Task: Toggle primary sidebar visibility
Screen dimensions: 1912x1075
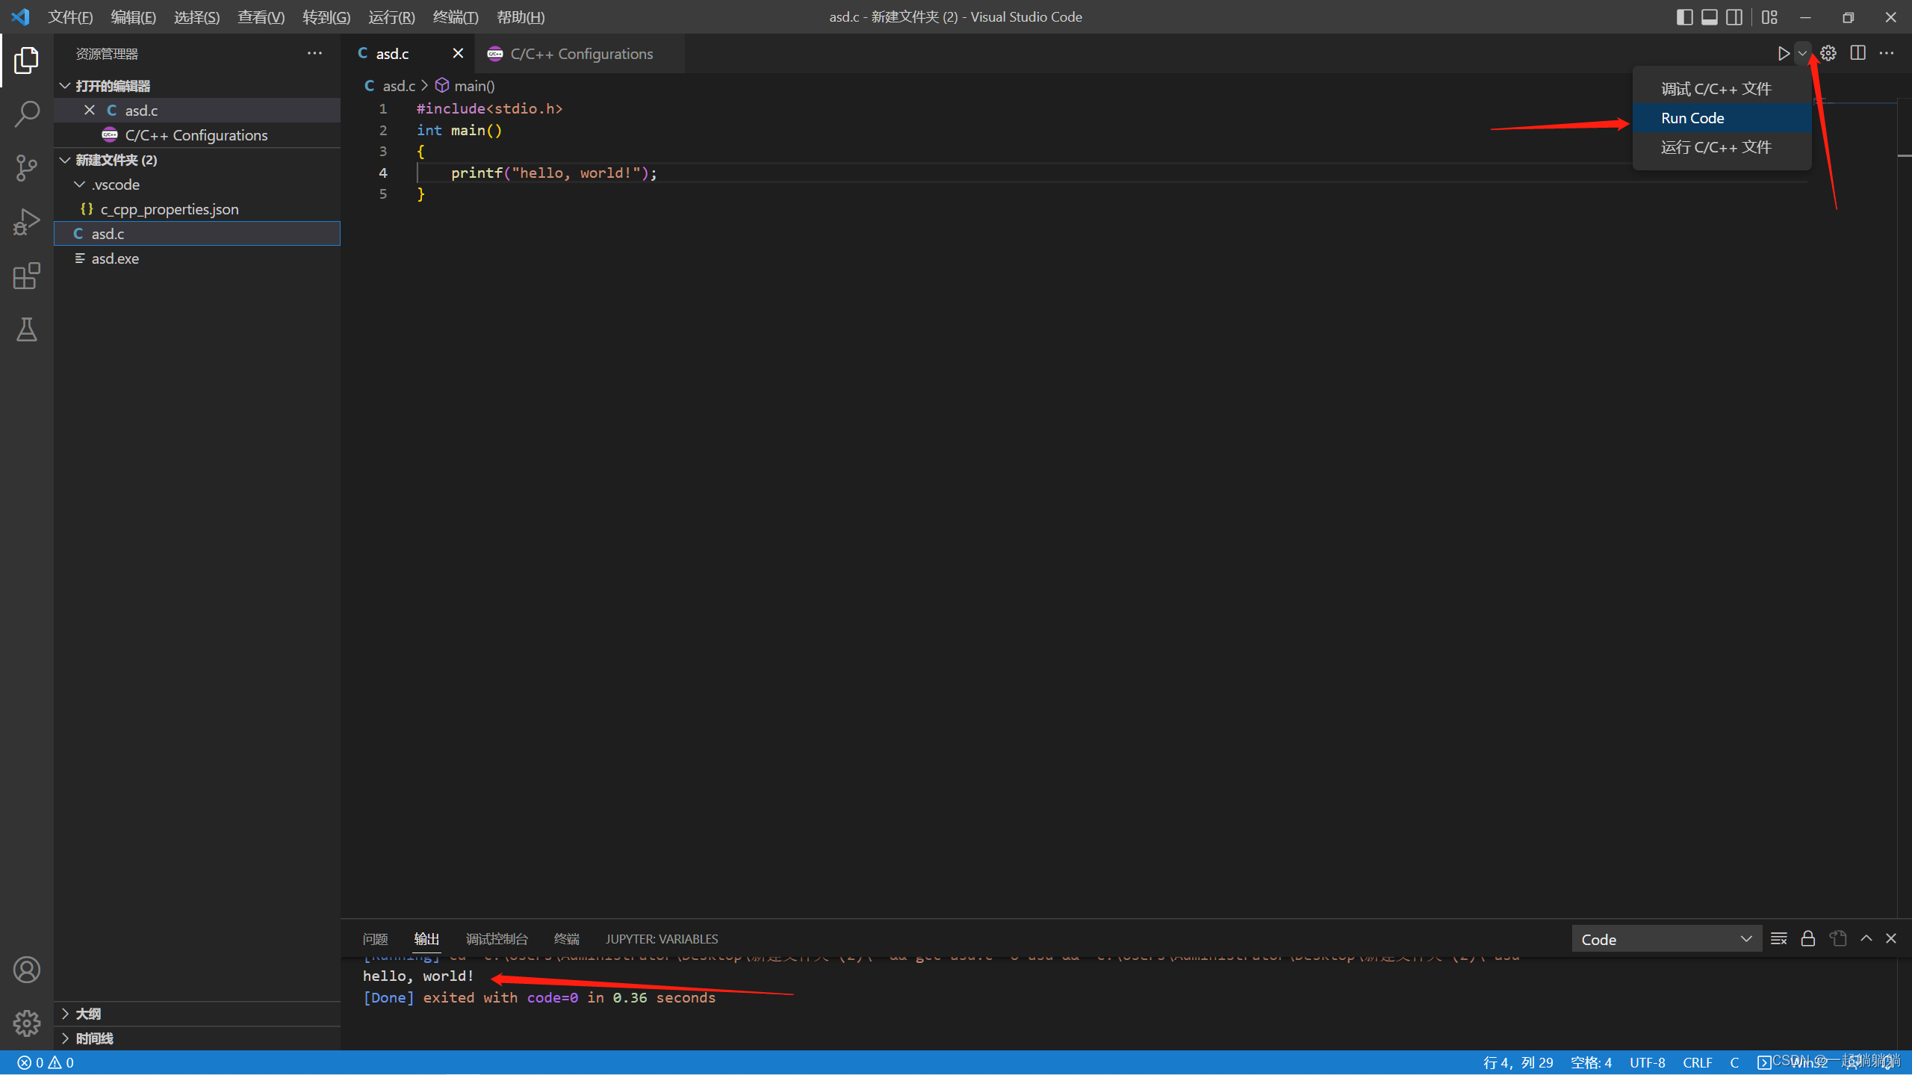Action: [x=1686, y=16]
